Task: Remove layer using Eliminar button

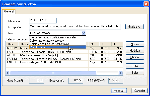Action: point(135,57)
